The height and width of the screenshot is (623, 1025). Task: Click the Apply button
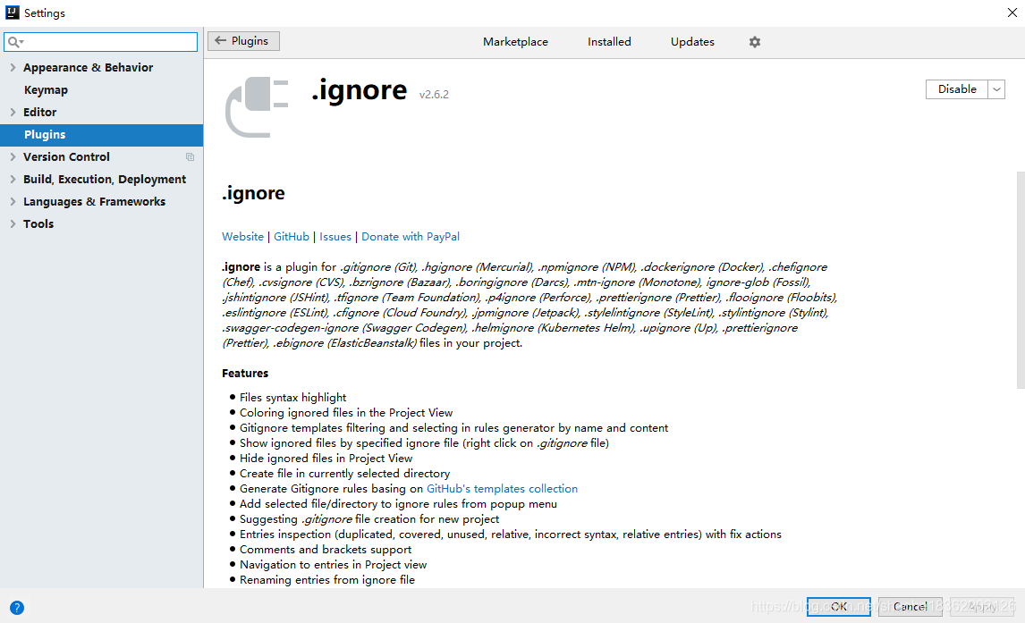982,607
